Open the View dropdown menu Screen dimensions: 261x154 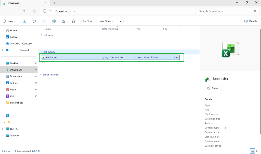pyautogui.click(x=107, y=21)
